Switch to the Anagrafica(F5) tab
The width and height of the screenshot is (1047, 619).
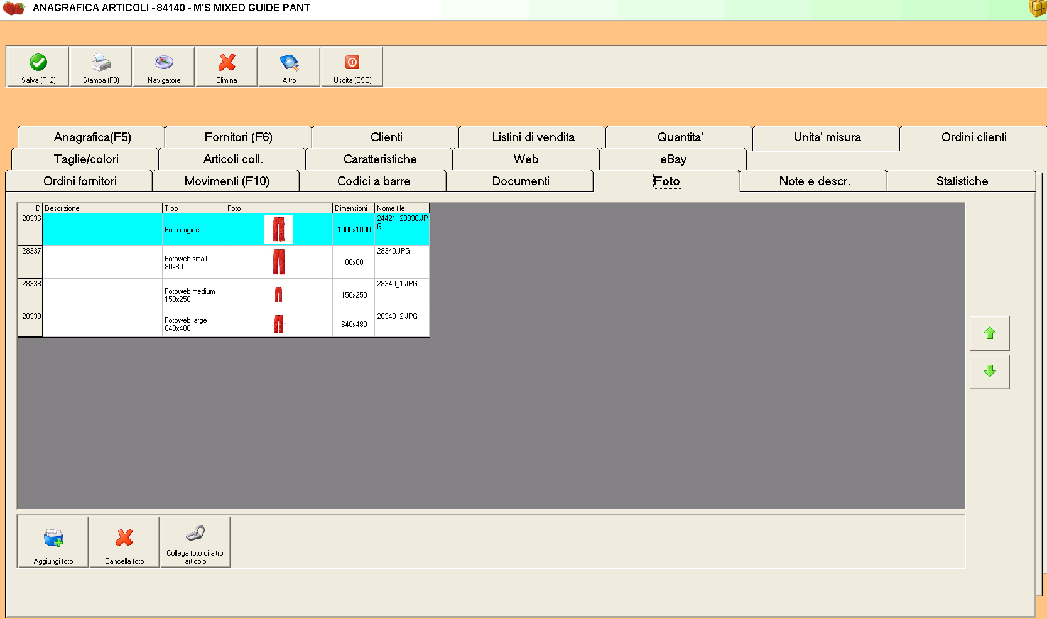(x=92, y=137)
